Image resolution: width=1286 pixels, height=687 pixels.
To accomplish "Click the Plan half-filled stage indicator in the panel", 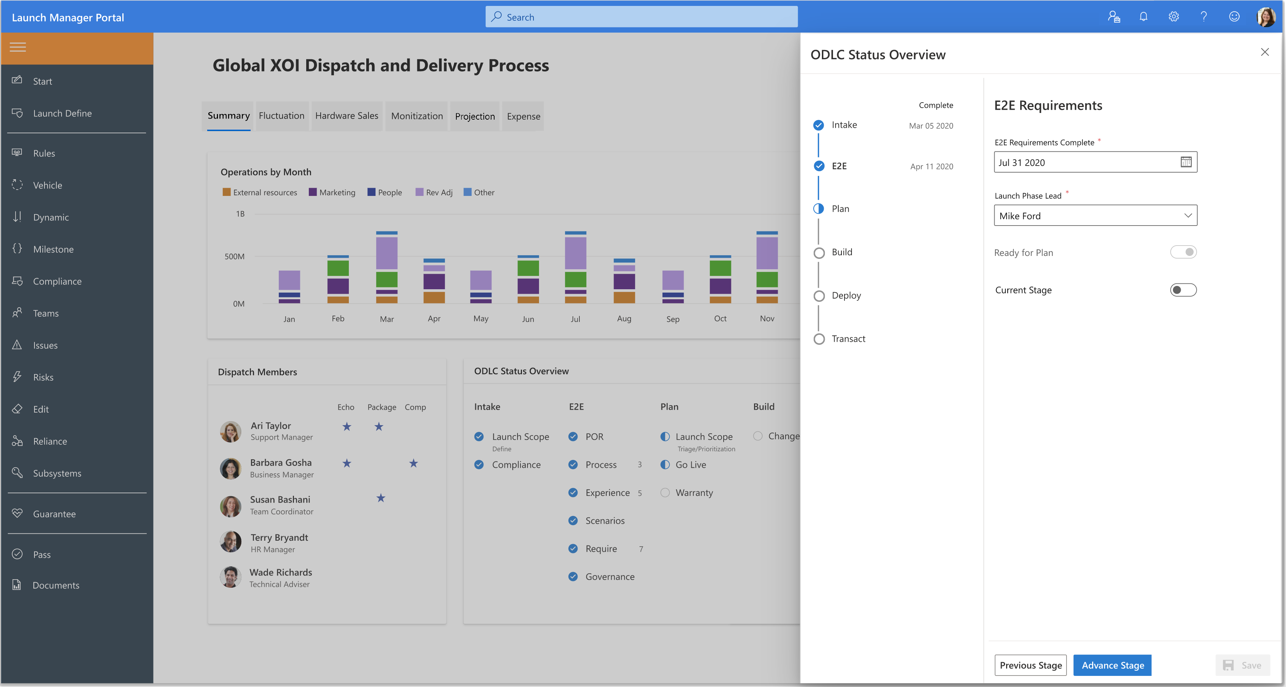I will 819,209.
